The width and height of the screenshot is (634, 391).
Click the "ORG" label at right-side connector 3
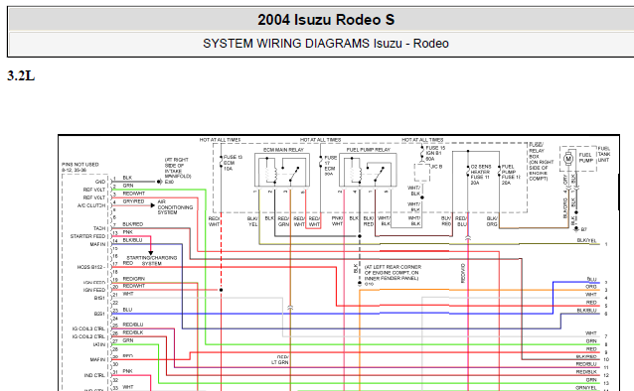591,287
